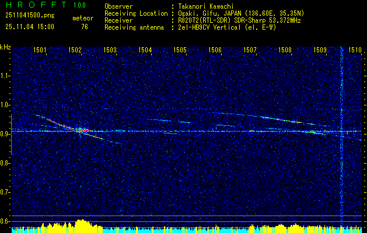Click the Receiving antenna label
Screen dimensions: 367x233
tap(134, 27)
